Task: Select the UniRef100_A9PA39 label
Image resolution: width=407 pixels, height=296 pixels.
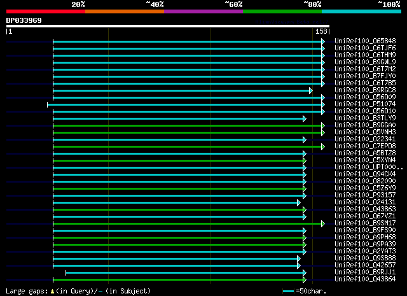Action: (365, 244)
